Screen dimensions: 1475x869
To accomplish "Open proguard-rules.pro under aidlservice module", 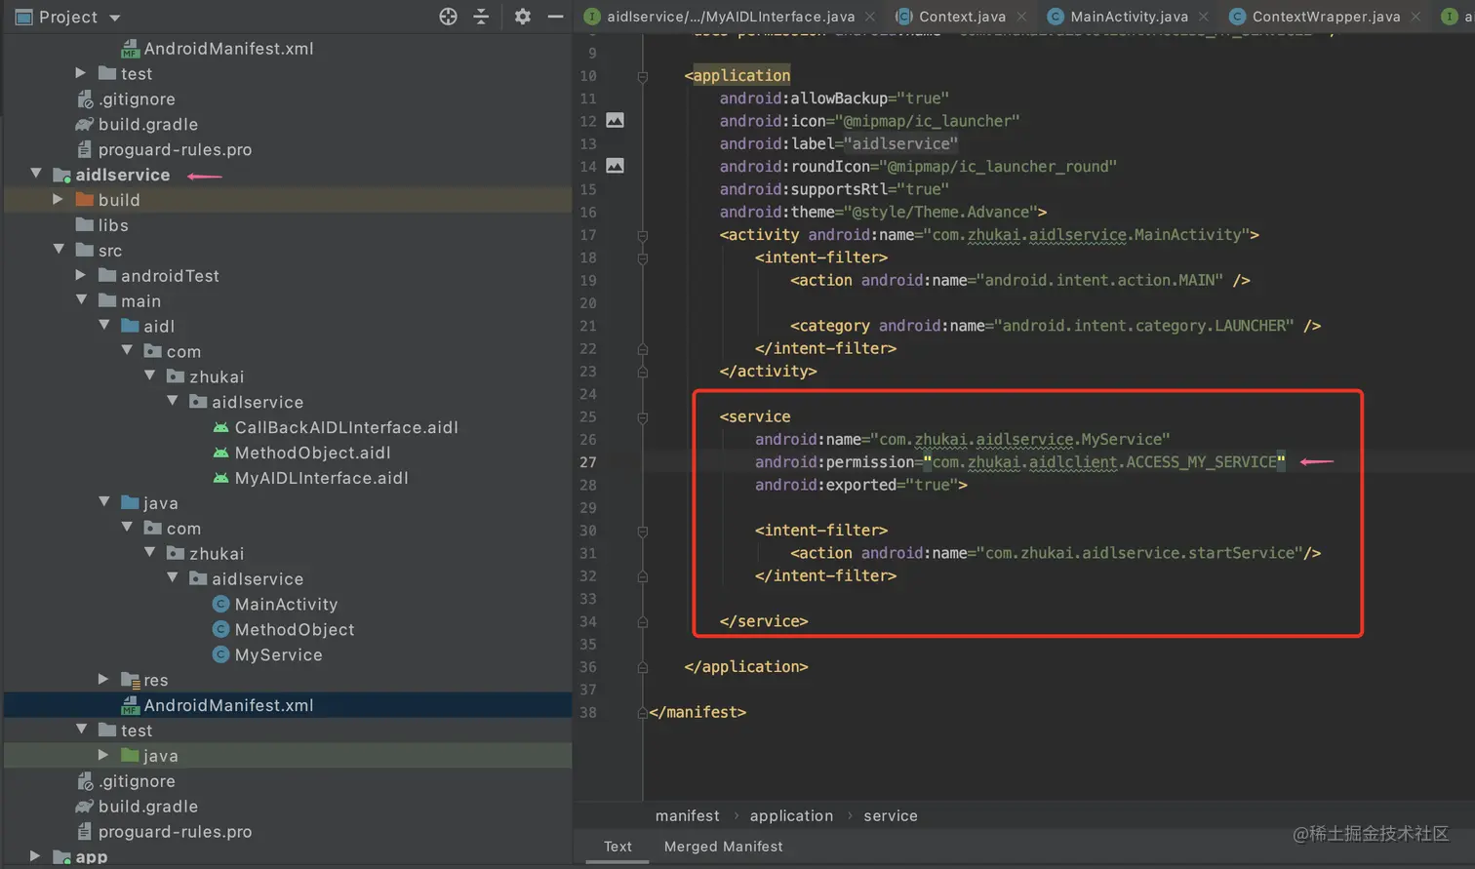I will coord(175,832).
